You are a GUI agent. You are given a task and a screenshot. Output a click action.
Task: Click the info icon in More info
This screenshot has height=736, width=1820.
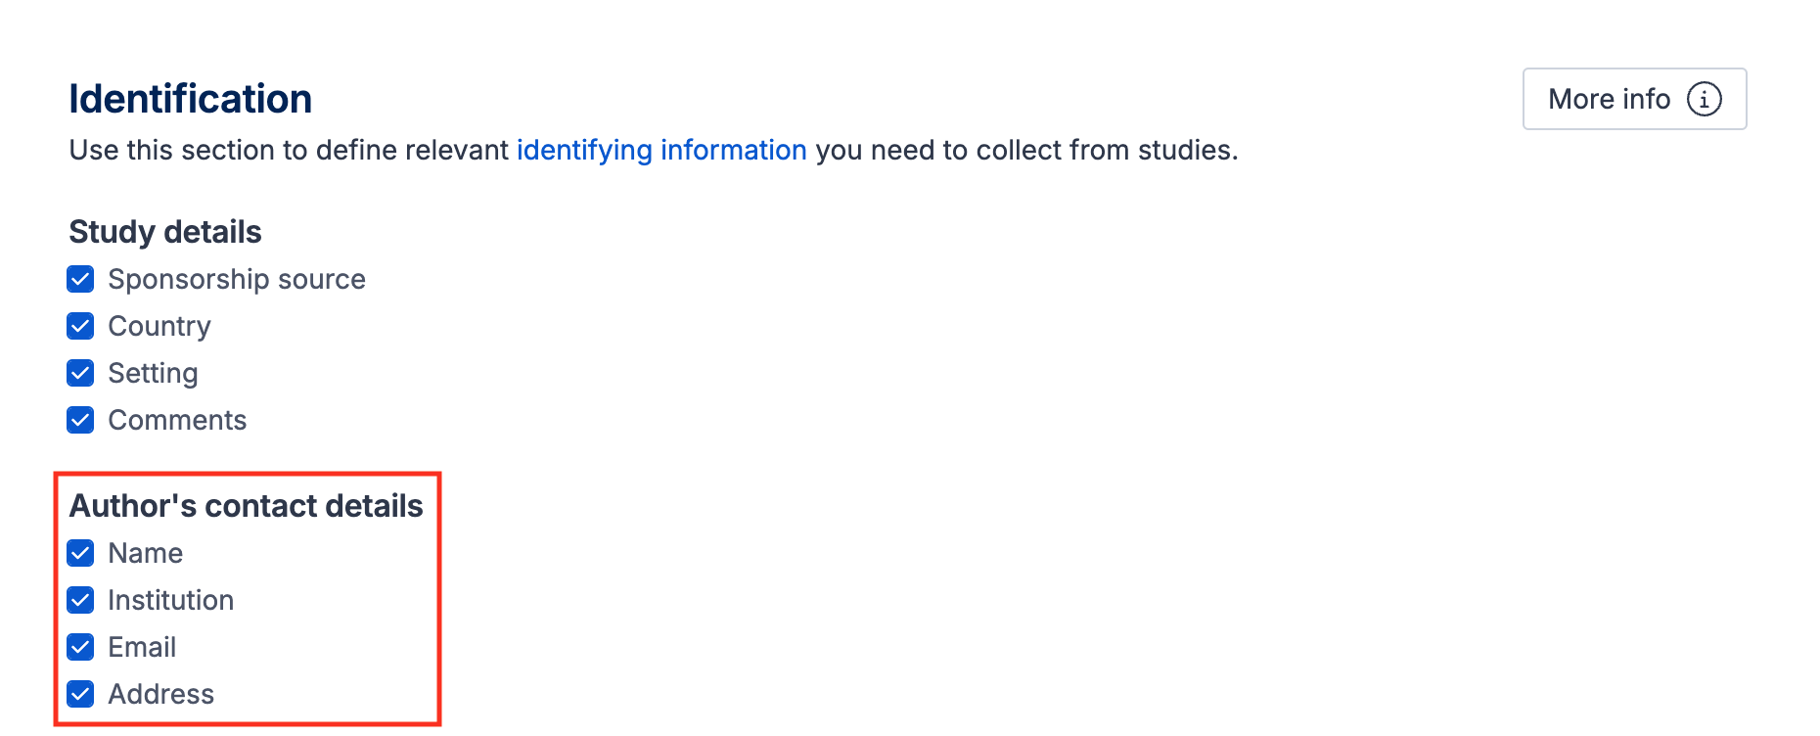pos(1704,99)
